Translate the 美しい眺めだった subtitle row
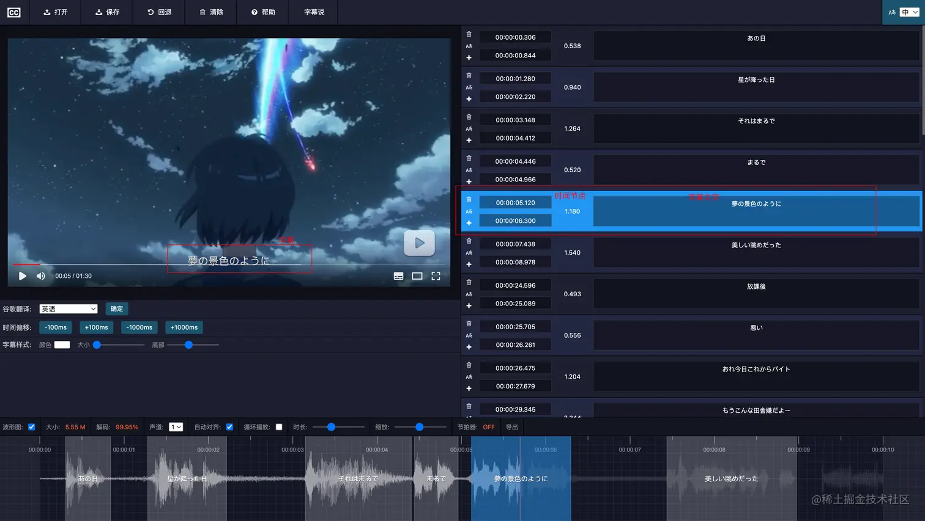 [x=469, y=253]
